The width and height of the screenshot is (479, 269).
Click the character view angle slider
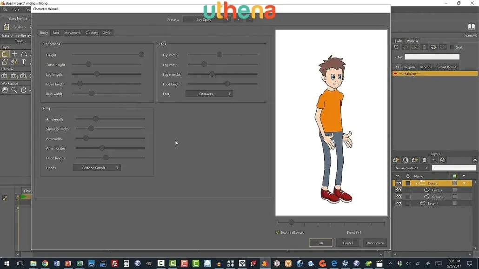coord(291,223)
